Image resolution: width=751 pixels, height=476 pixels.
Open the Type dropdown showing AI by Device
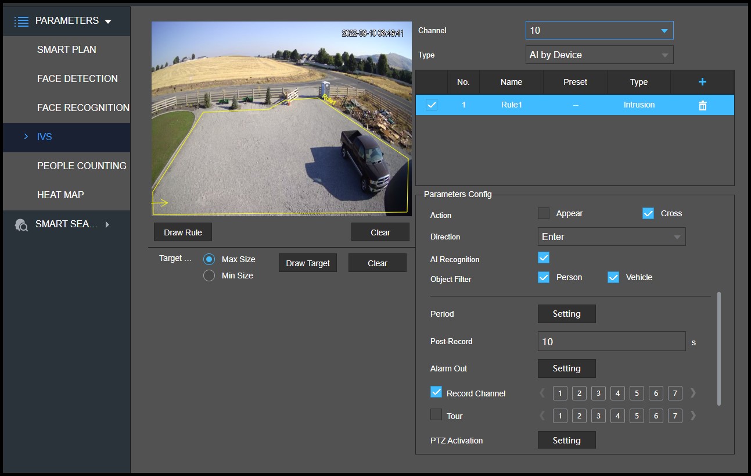599,55
